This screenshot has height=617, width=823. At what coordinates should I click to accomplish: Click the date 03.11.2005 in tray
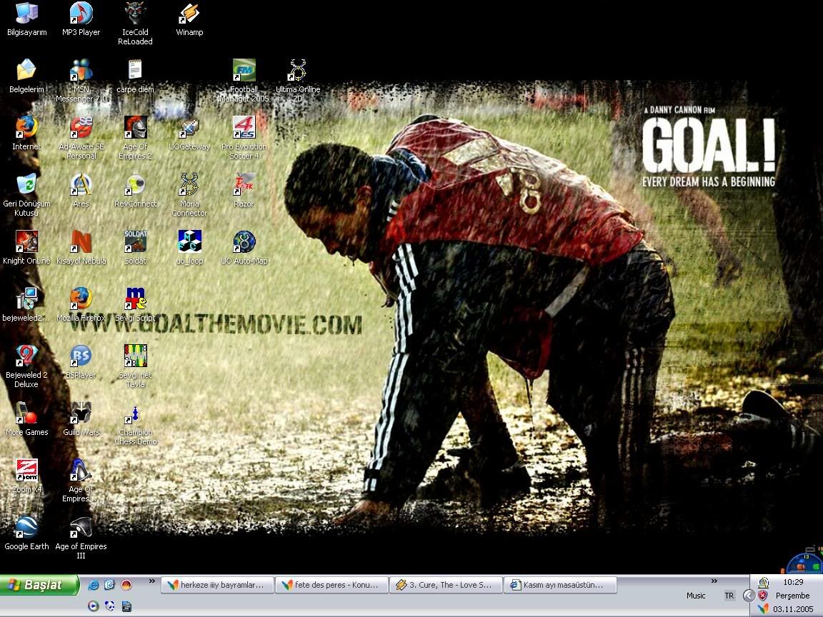click(x=793, y=609)
